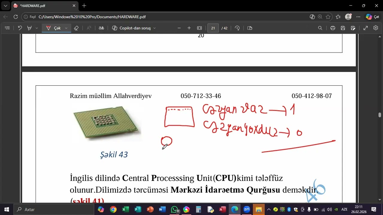Open the Edge profile avatar

(x=348, y=17)
